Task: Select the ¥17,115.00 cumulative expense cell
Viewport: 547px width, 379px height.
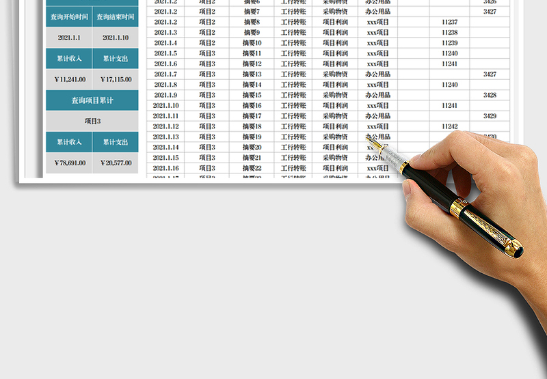Action: coord(116,79)
